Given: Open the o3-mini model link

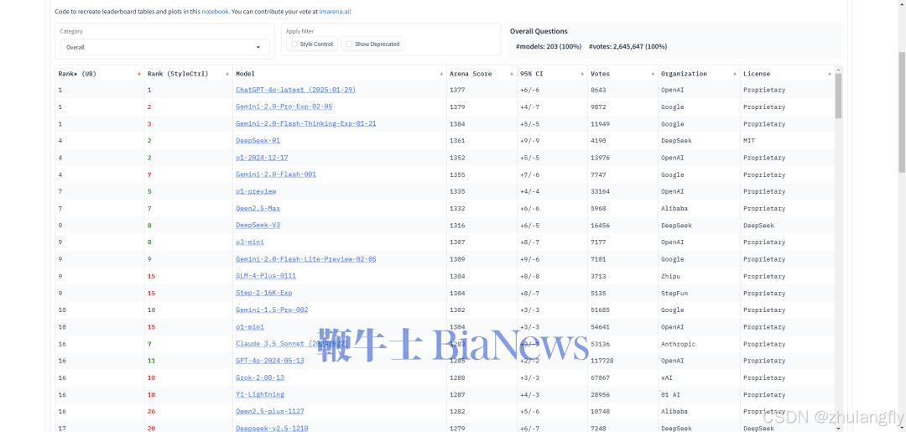Looking at the screenshot, I should coord(250,242).
